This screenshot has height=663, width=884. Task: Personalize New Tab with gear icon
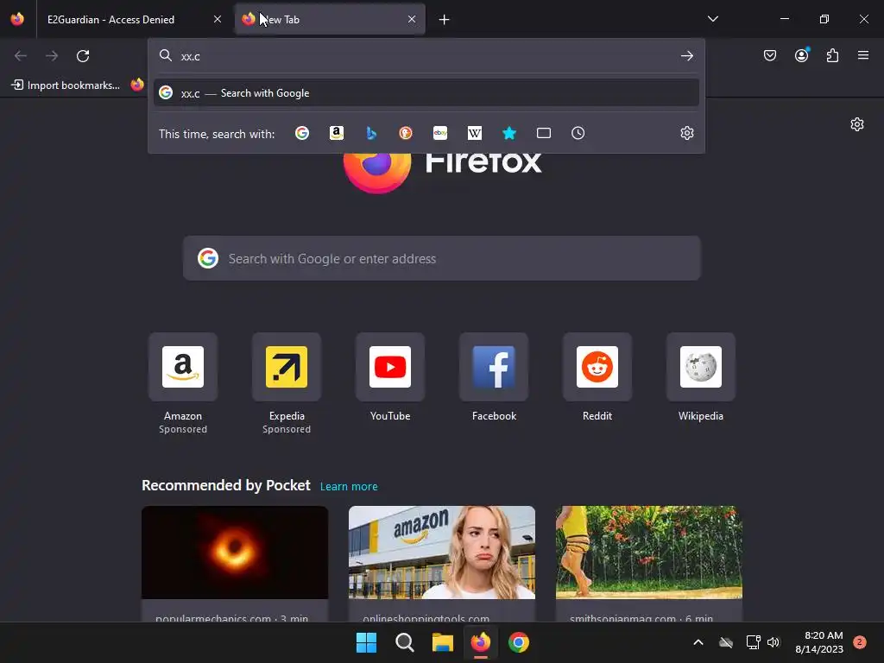pos(857,124)
